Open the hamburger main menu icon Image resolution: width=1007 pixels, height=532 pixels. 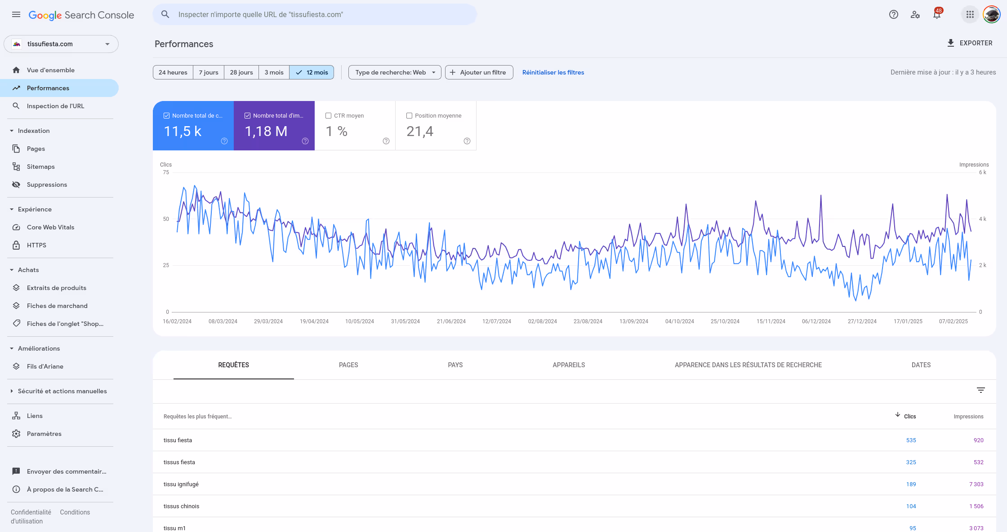[x=16, y=14]
